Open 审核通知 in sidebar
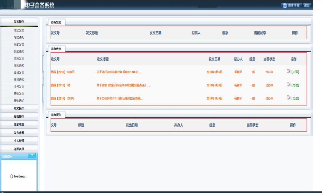The width and height of the screenshot is (322, 193). (x=19, y=79)
